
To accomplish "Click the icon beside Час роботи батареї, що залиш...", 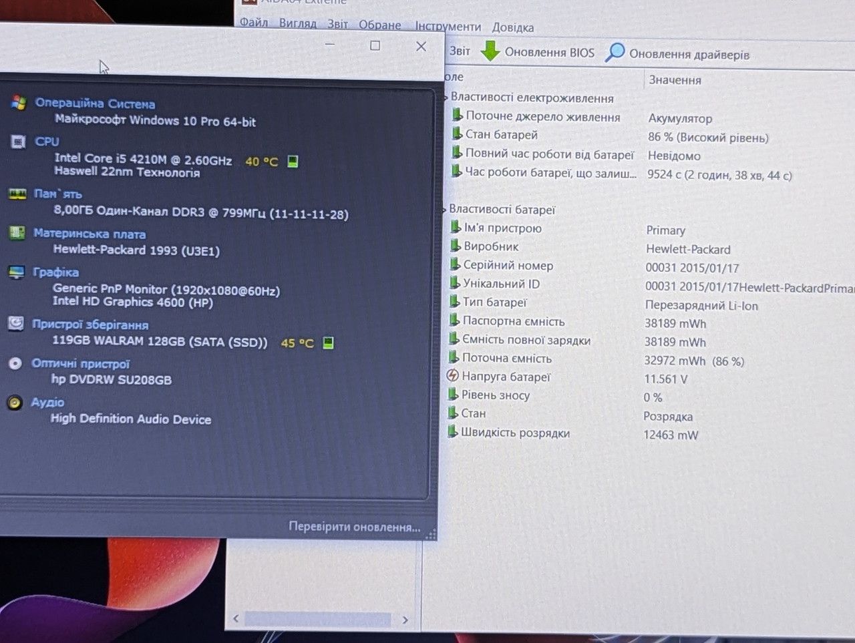I will tap(456, 171).
